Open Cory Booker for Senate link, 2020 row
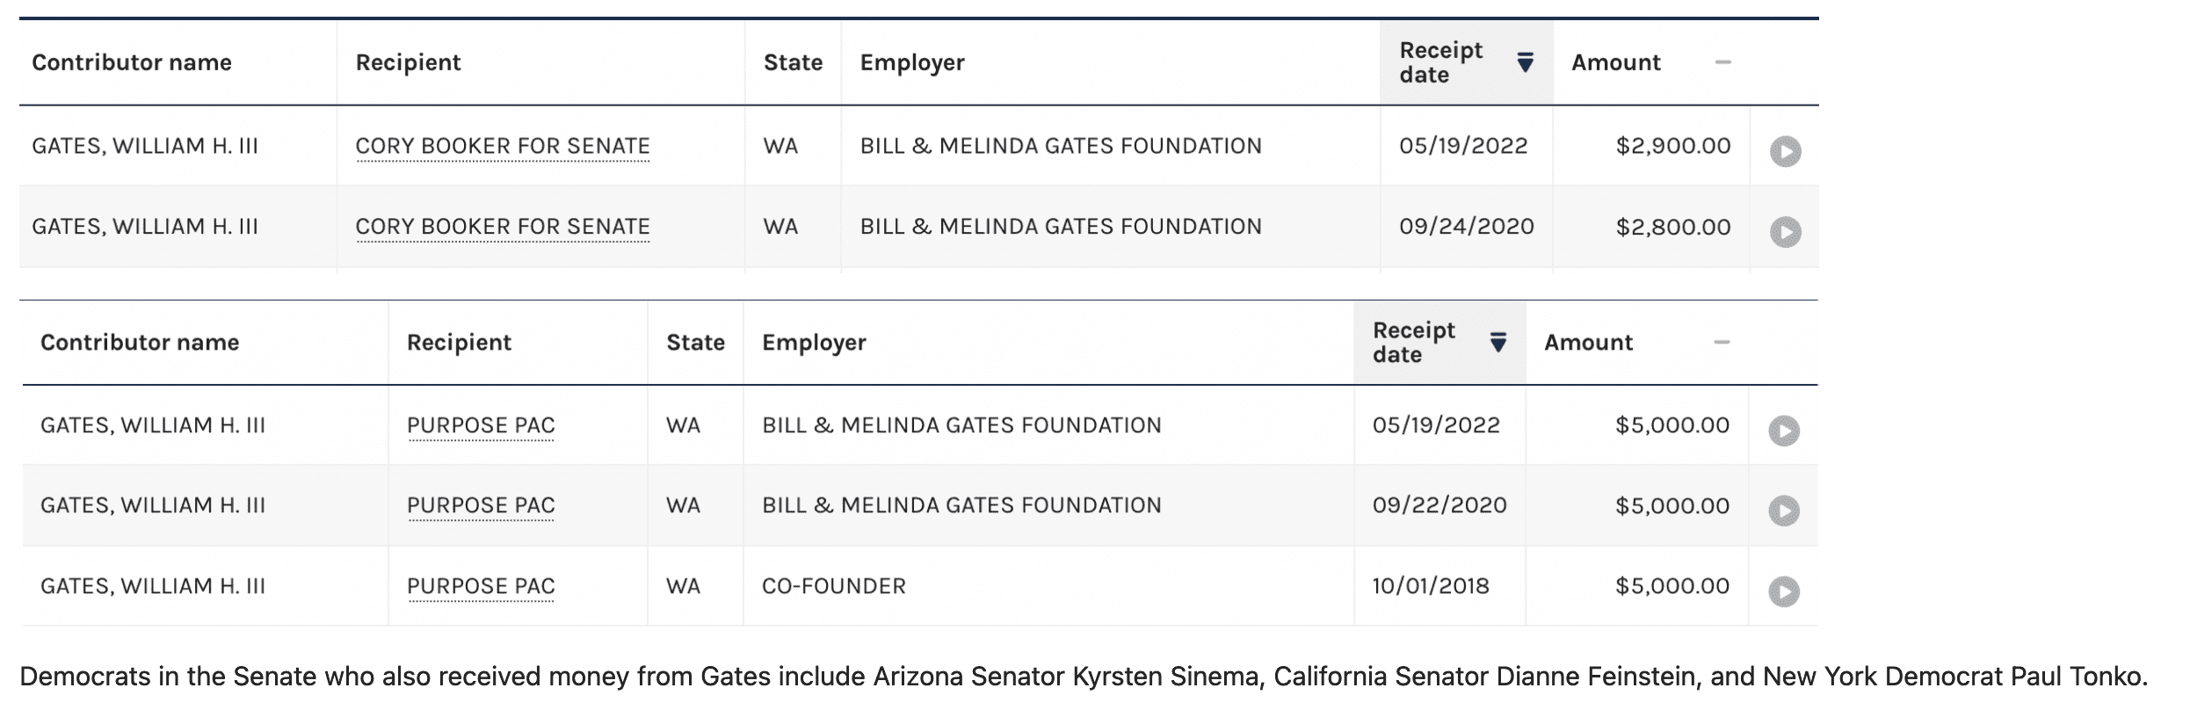 point(503,227)
